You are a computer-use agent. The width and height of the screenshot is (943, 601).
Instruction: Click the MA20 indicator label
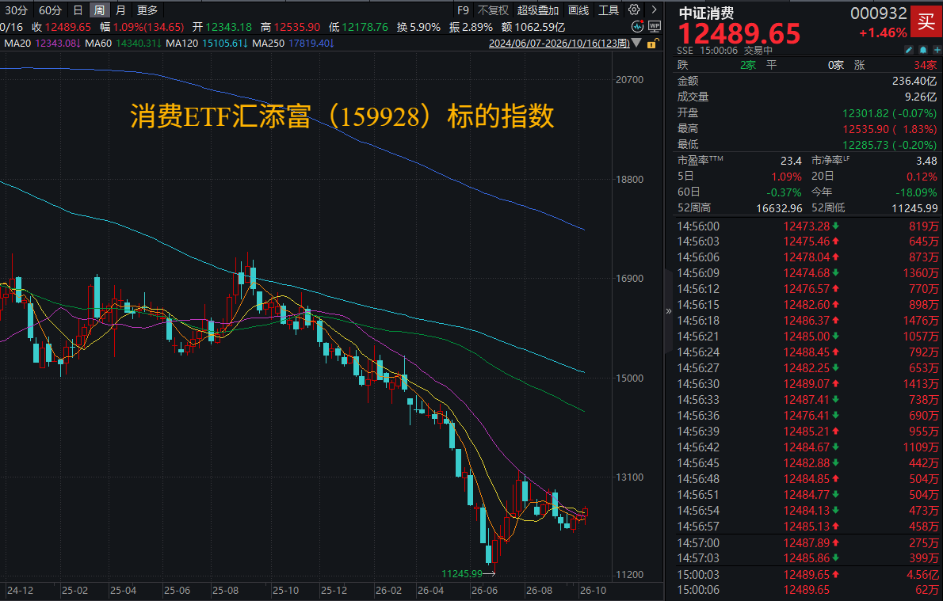[x=18, y=44]
